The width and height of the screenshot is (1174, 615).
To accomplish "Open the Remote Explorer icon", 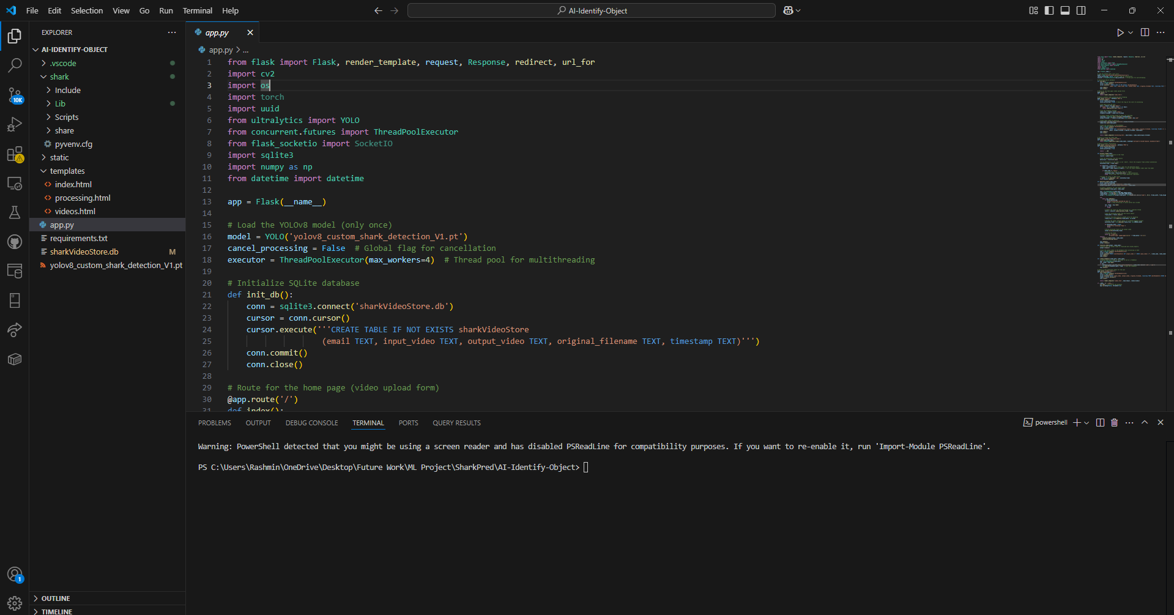I will [15, 183].
